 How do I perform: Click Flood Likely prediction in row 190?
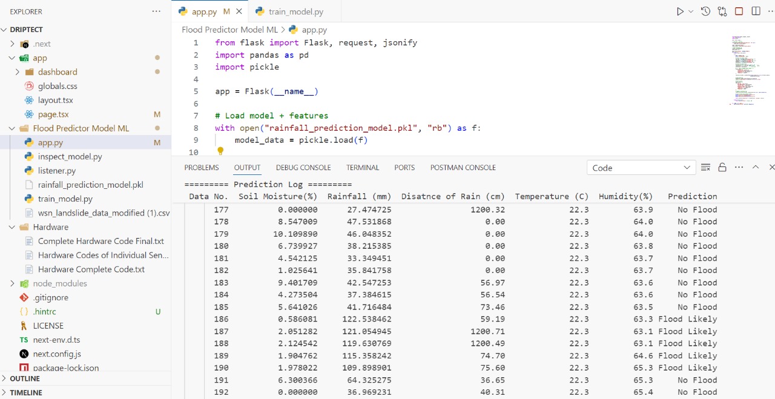[687, 368]
